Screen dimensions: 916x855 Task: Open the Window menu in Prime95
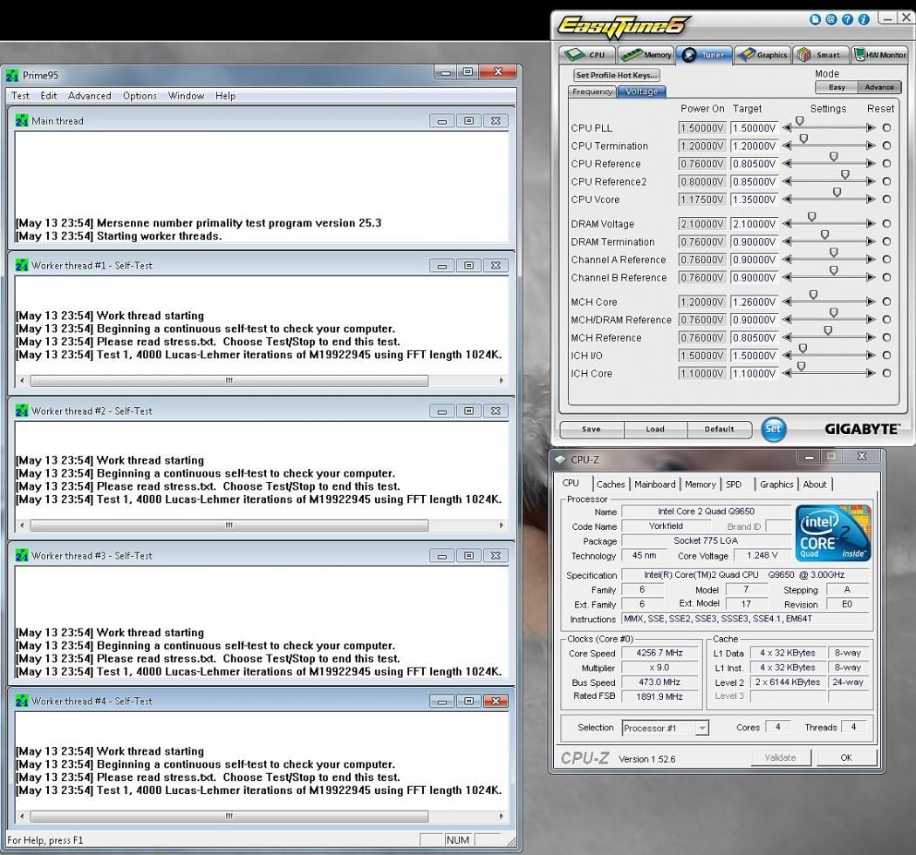pyautogui.click(x=186, y=96)
